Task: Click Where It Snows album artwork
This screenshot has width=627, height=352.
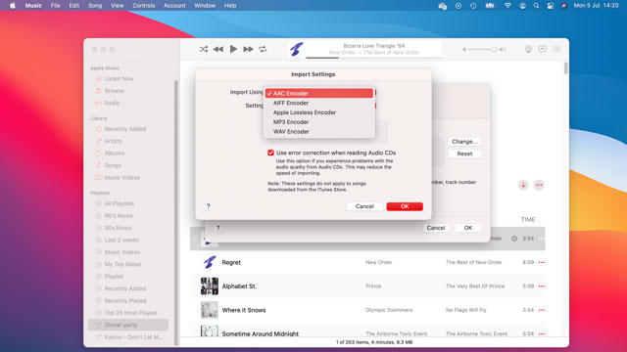Action: [210, 310]
